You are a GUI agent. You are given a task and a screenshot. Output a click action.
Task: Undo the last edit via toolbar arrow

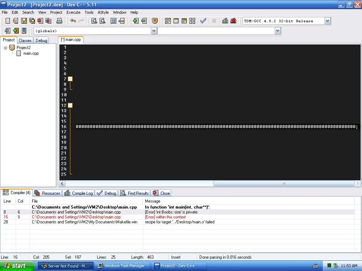pyautogui.click(x=73, y=21)
